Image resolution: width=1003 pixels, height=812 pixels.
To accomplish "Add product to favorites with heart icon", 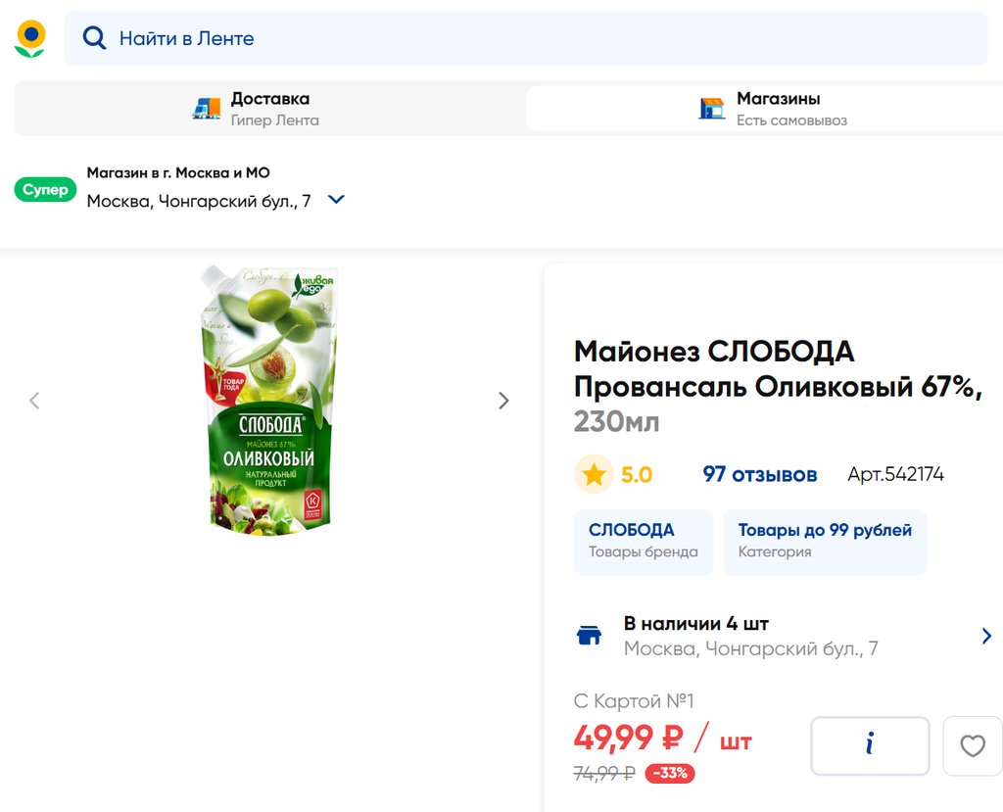I will (973, 746).
